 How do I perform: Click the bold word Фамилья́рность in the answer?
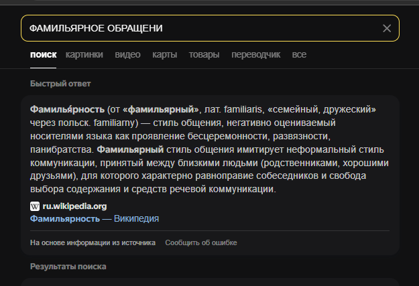coord(67,109)
